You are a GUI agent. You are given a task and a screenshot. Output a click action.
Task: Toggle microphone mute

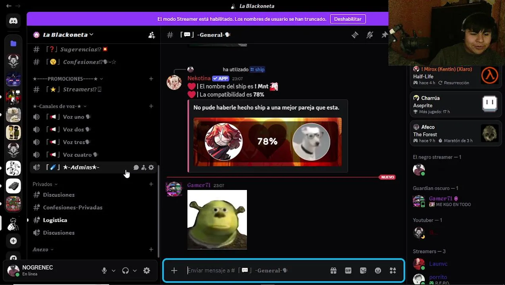click(104, 270)
